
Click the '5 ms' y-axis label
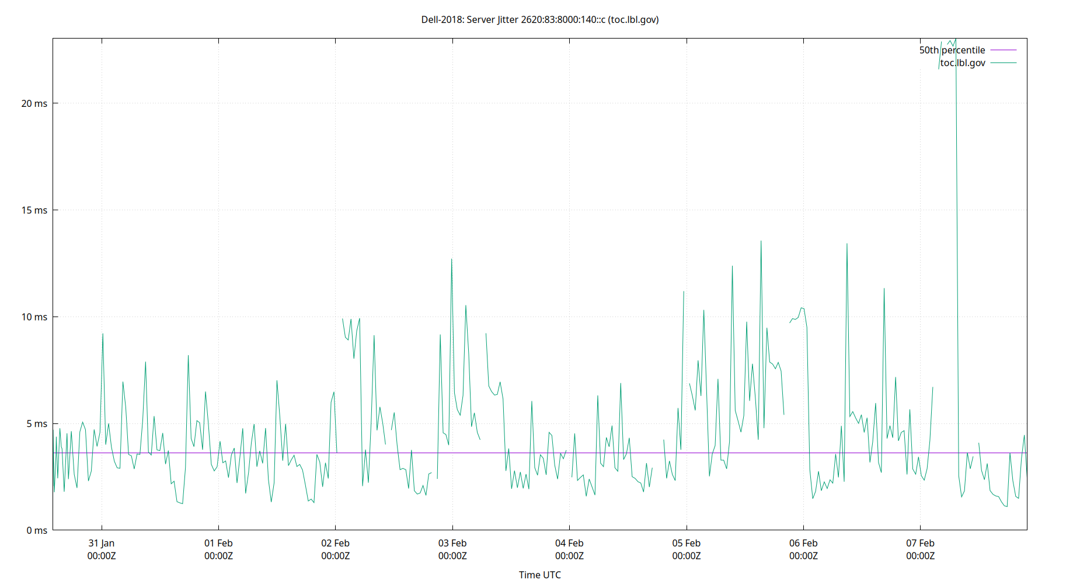37,424
